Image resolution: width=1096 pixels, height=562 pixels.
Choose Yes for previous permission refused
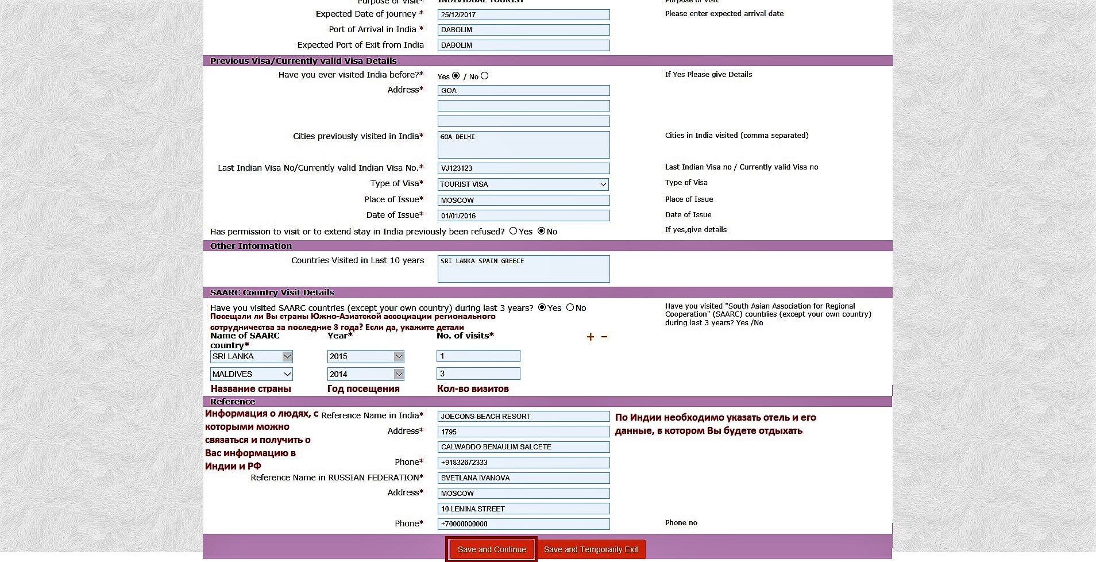513,231
